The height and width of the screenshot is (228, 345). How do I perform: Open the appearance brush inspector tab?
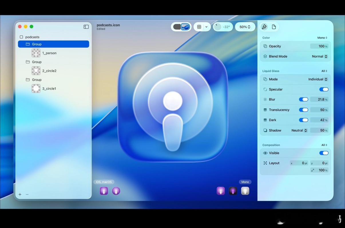click(264, 27)
